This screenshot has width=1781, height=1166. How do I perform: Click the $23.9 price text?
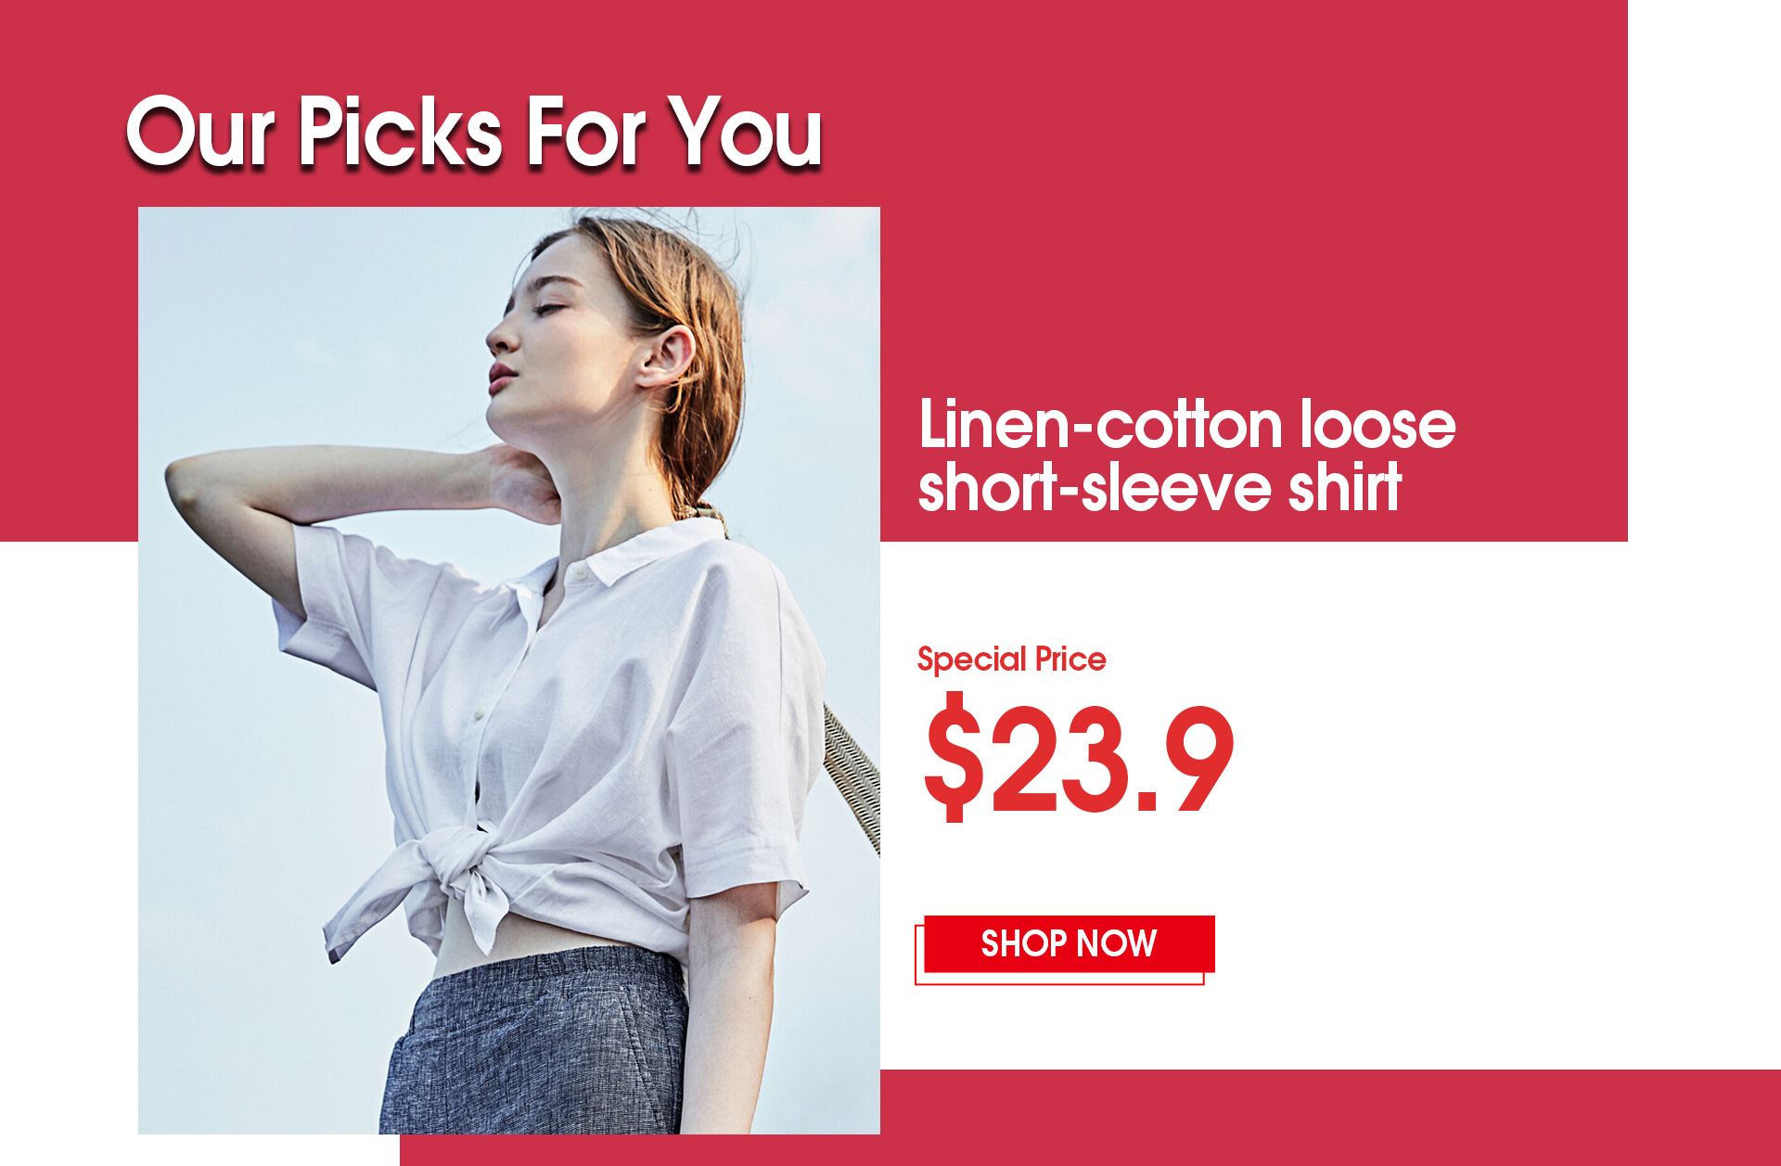pyautogui.click(x=1079, y=759)
